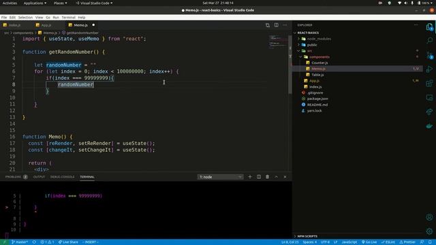Viewport: 436px width, 245px height.
Task: Open the View menu
Action: (x=40, y=17)
